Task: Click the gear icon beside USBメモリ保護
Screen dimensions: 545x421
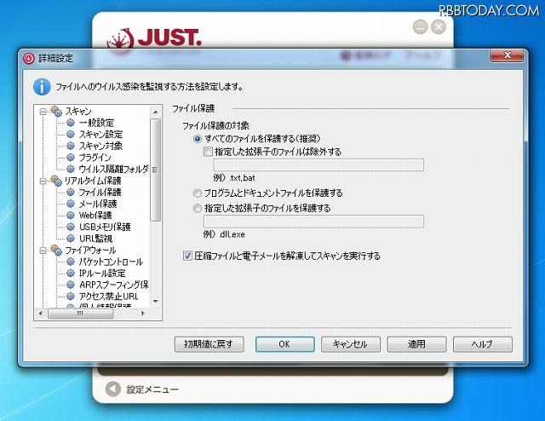Action: point(70,227)
